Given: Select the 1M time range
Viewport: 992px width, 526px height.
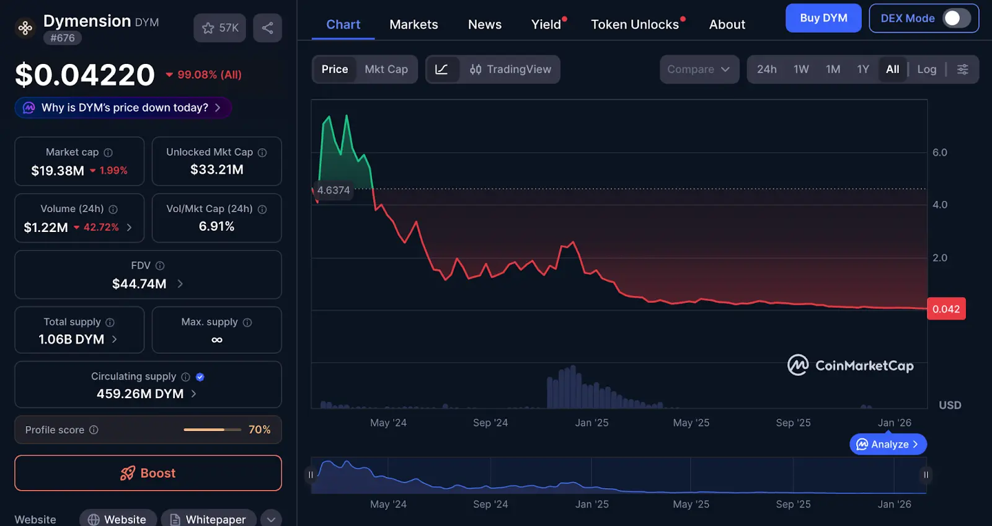Looking at the screenshot, I should pos(833,69).
